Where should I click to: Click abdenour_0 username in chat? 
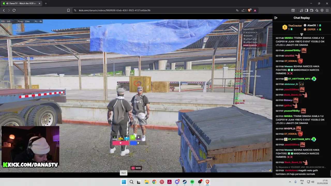pos(291,84)
